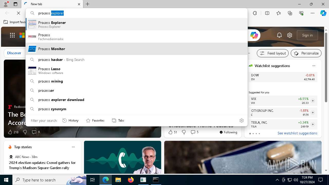Open the tab actions menu icon
The width and height of the screenshot is (329, 185).
coord(15,4)
